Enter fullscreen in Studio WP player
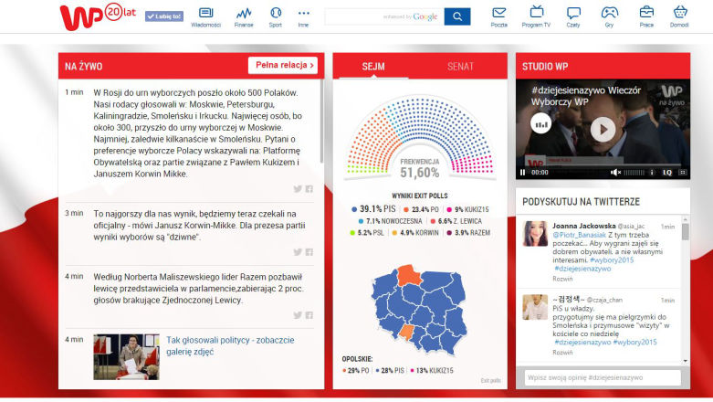The width and height of the screenshot is (713, 402). click(x=683, y=173)
